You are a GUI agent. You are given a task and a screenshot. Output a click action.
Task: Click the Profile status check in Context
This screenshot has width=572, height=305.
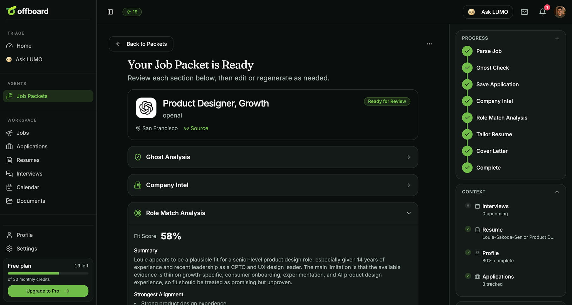coord(468,253)
